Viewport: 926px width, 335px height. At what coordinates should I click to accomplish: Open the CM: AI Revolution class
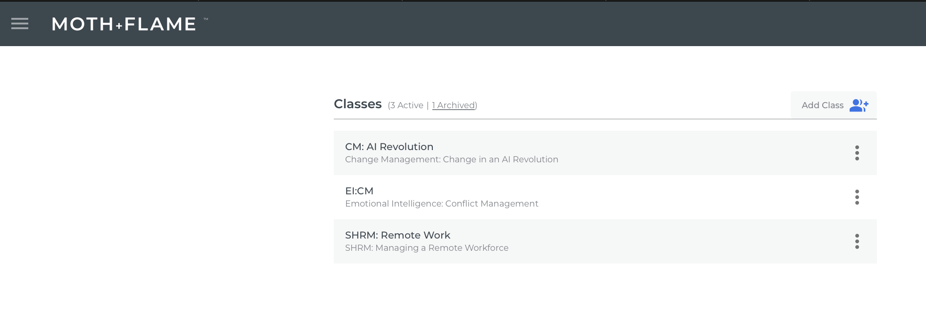[x=389, y=147]
